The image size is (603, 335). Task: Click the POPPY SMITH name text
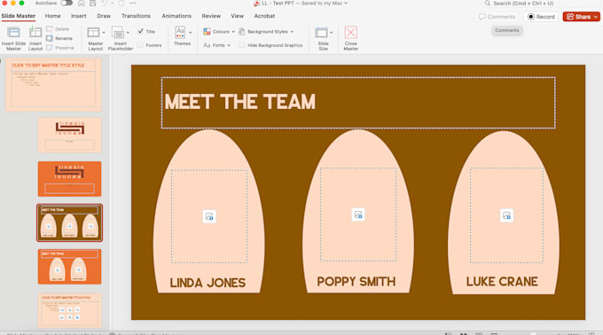click(356, 282)
